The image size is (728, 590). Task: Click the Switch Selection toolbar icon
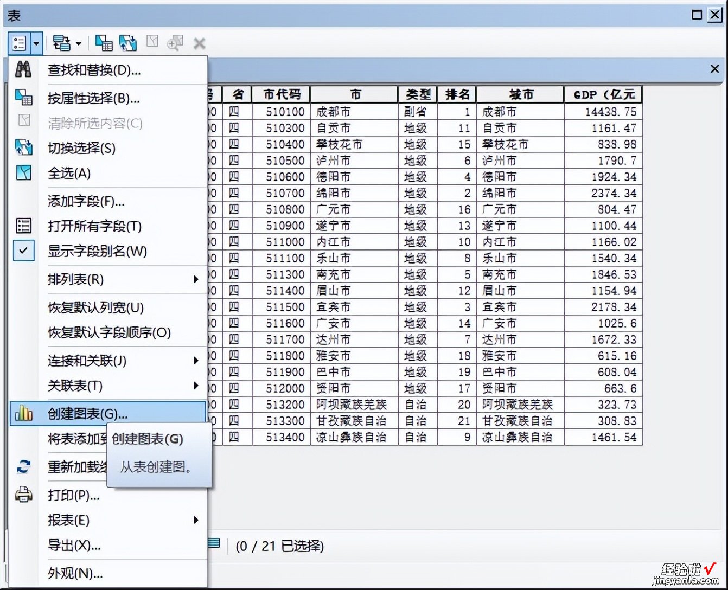pyautogui.click(x=128, y=43)
